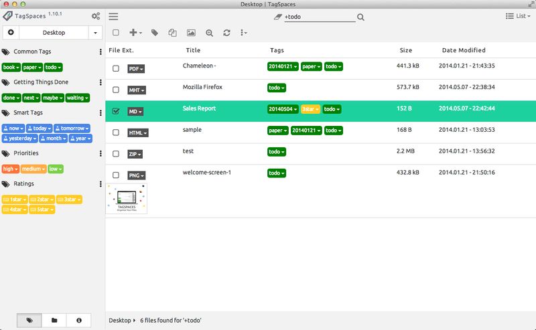The height and width of the screenshot is (330, 536).
Task: Click the +todo search input field
Action: pyautogui.click(x=320, y=17)
